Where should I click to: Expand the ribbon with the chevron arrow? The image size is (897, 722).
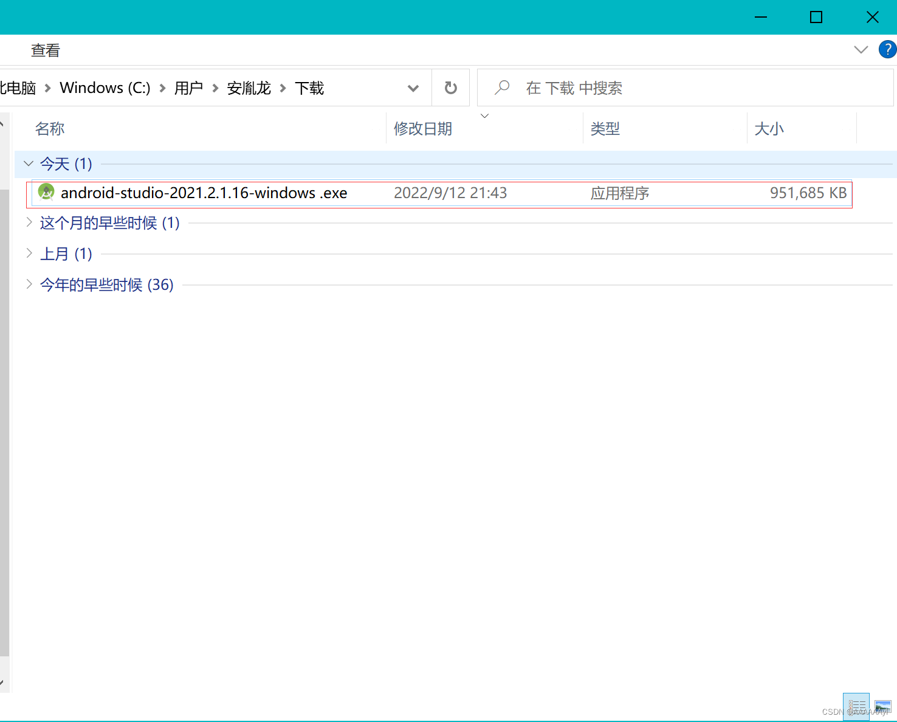tap(861, 50)
